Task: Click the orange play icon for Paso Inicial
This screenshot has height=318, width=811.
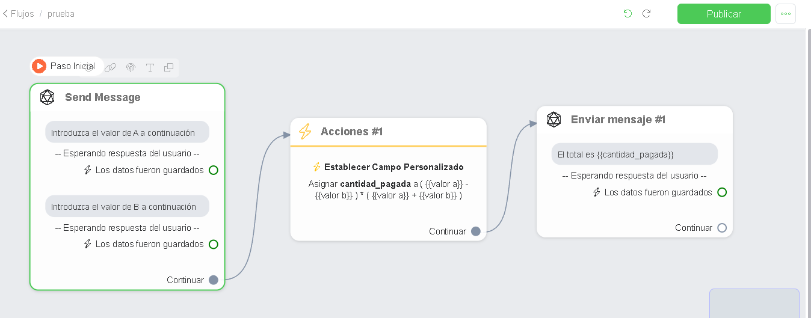Action: (39, 66)
